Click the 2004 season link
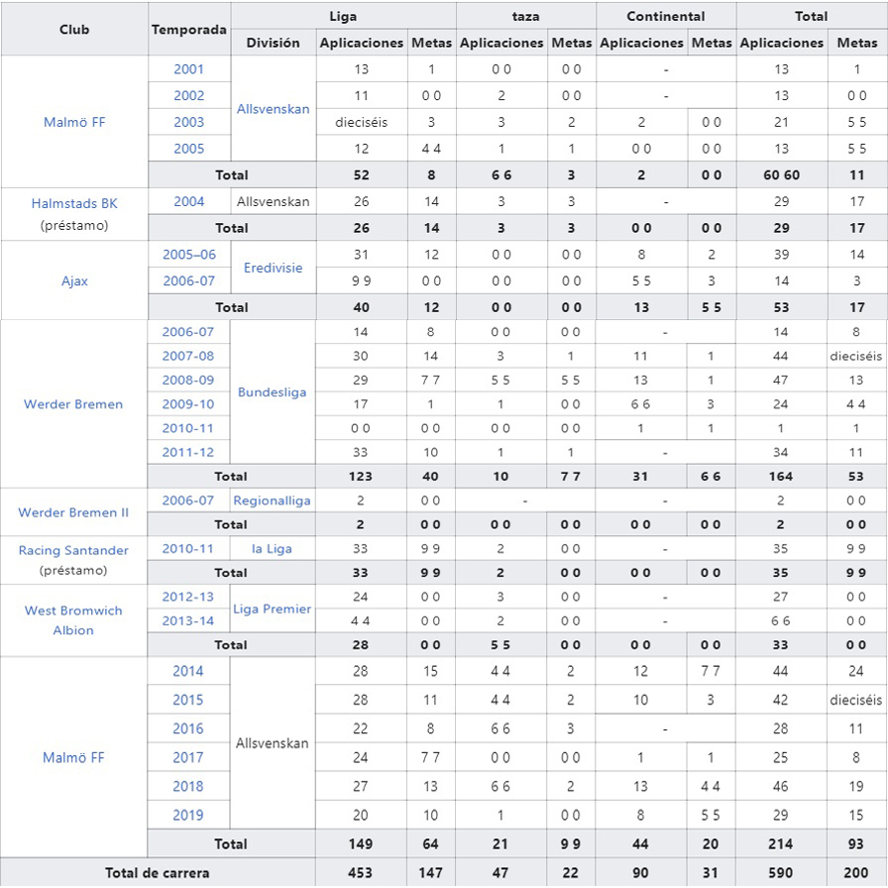This screenshot has width=888, height=888. pyautogui.click(x=188, y=201)
